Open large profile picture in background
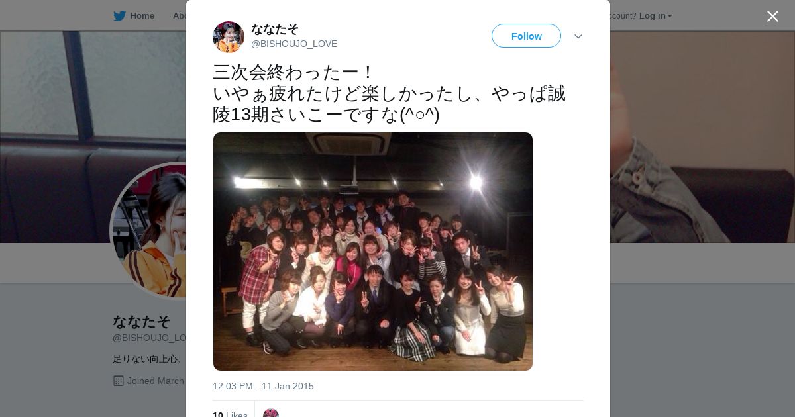Screen dimensions: 795x417 coord(149,232)
